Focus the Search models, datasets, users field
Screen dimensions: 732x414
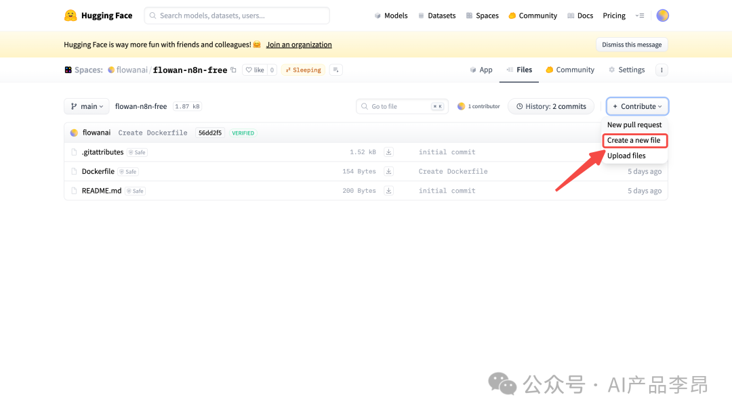pos(237,16)
